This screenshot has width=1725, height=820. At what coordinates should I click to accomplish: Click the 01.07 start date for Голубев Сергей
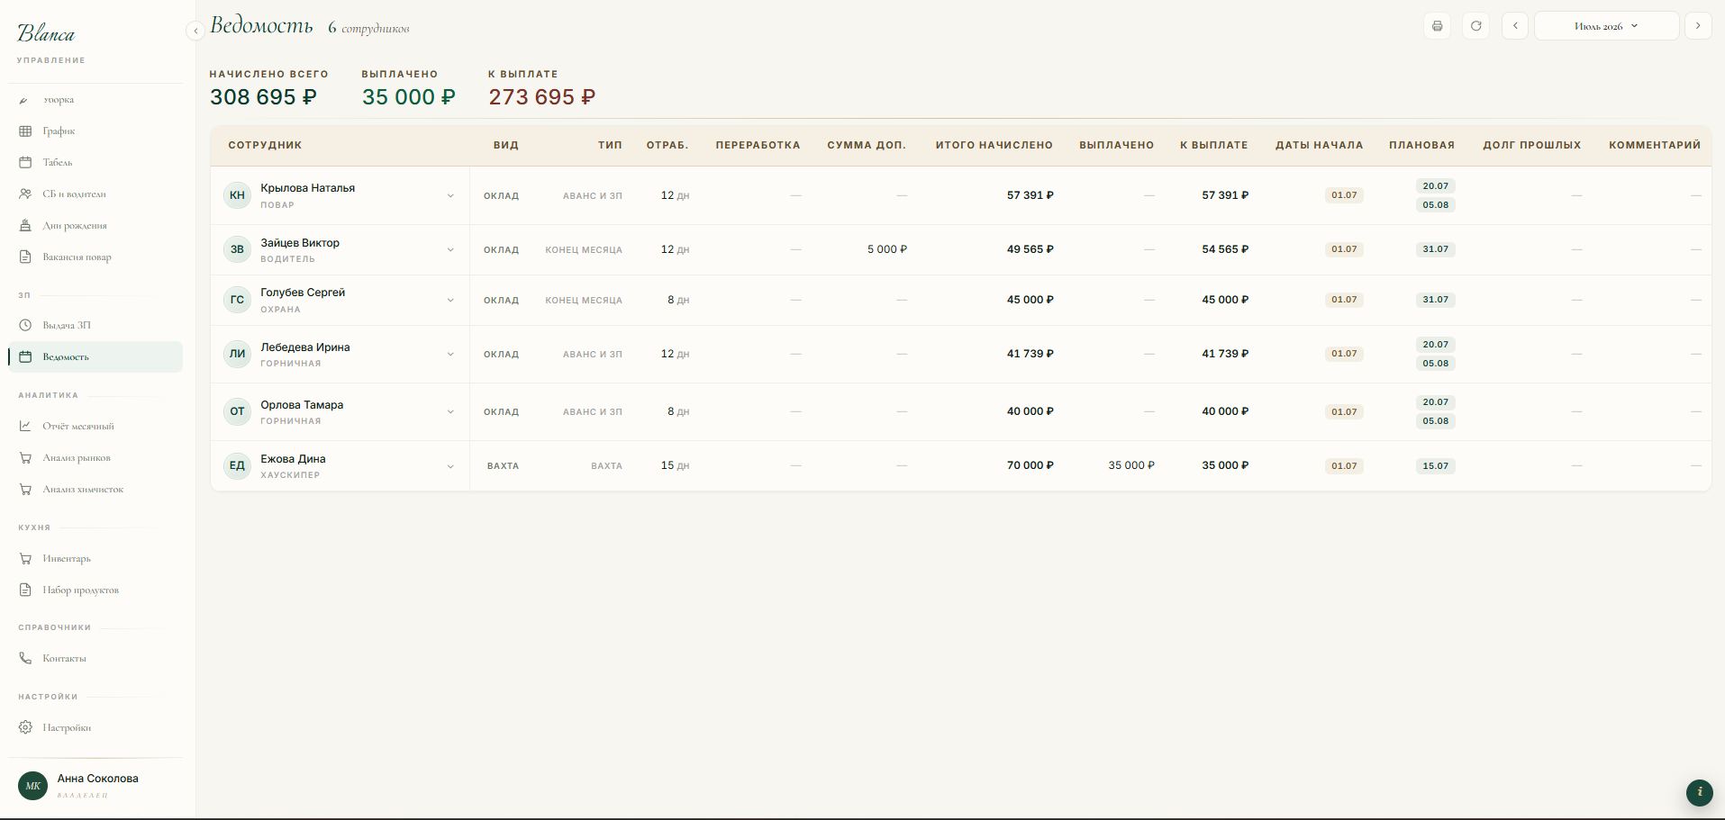pos(1344,300)
